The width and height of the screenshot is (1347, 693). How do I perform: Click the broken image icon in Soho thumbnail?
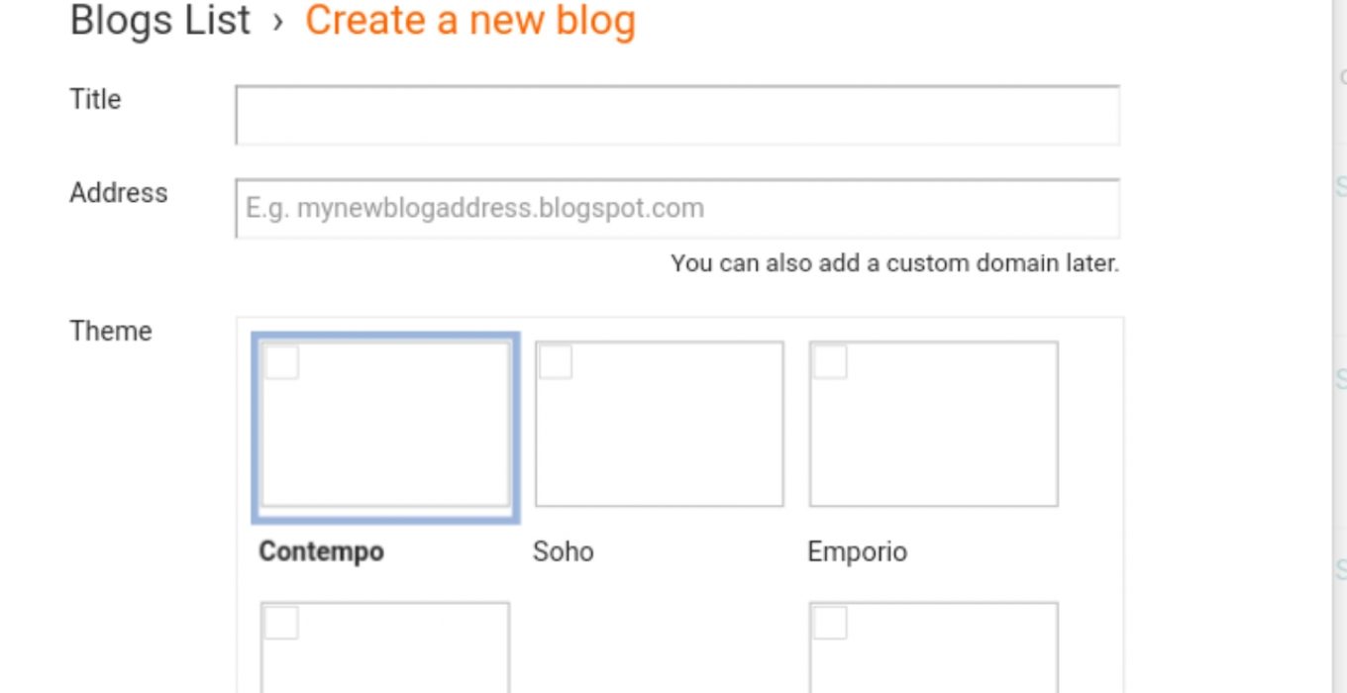(556, 362)
